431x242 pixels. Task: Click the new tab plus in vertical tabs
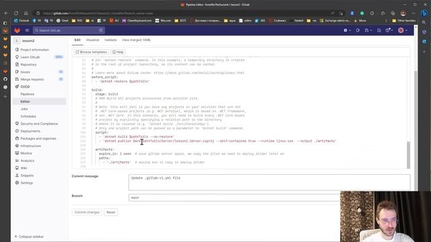point(5,96)
